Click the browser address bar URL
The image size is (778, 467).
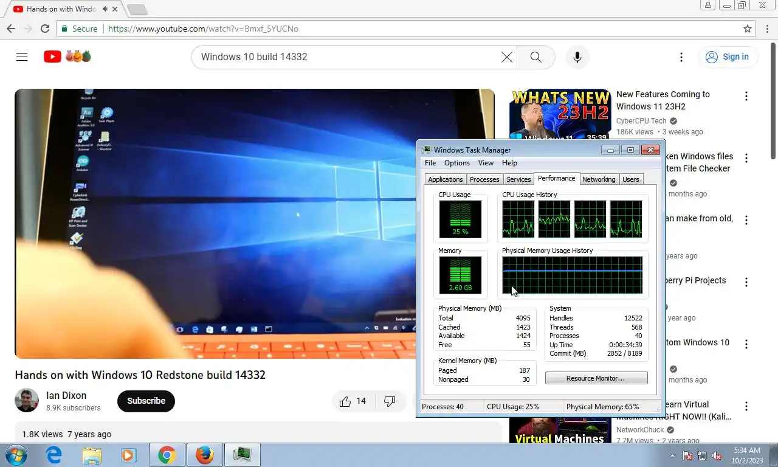click(x=203, y=29)
